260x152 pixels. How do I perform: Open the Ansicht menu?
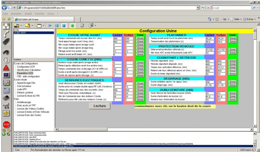click(28, 14)
